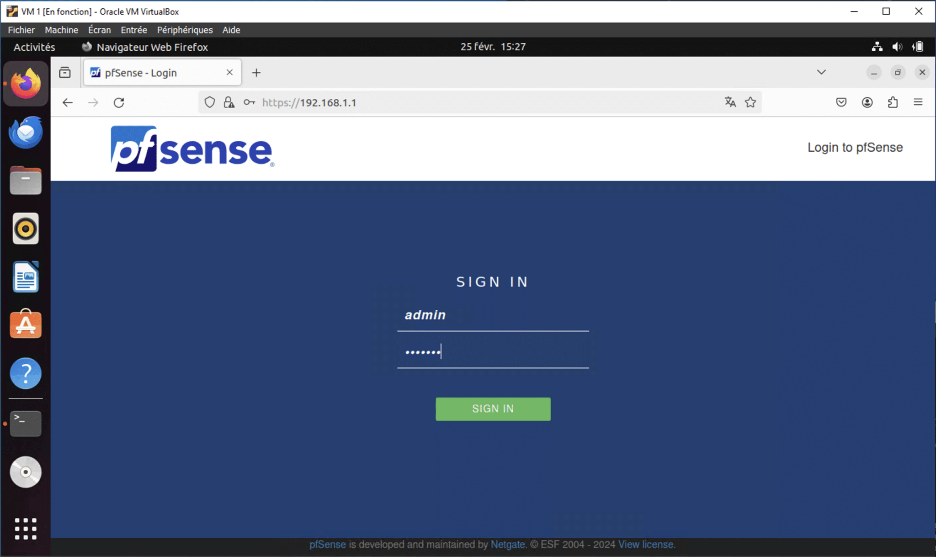
Task: Open the terminal from the dock
Action: tap(25, 423)
